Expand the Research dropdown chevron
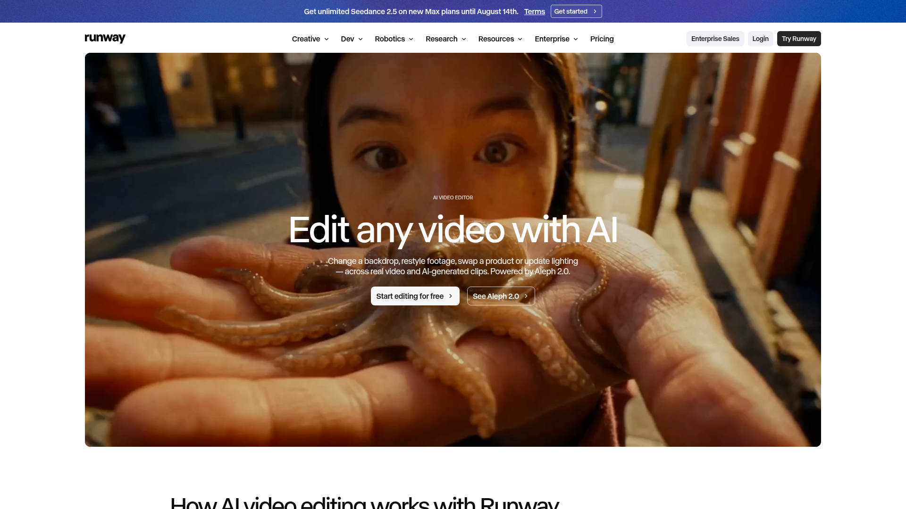The height and width of the screenshot is (509, 906). pyautogui.click(x=464, y=39)
